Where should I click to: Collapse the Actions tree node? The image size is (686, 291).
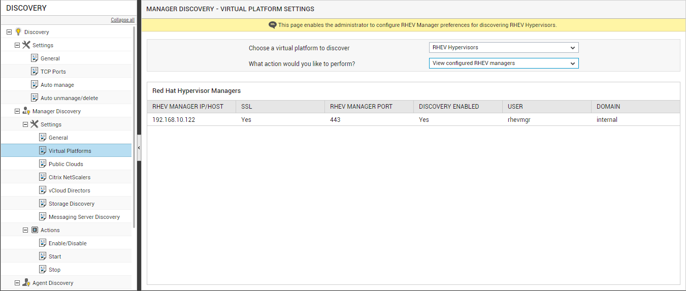point(25,230)
